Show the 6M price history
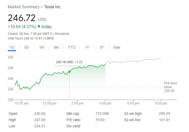This screenshot has height=132, width=189. (56, 47)
